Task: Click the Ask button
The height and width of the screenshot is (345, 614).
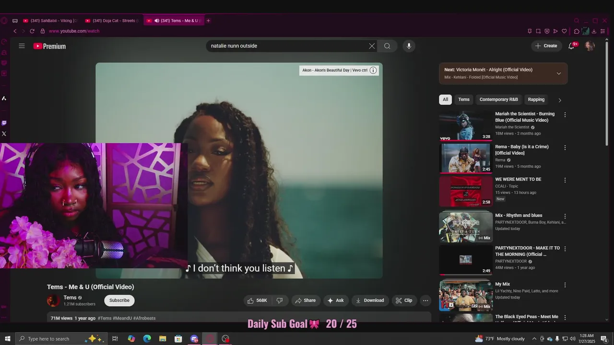Action: pyautogui.click(x=336, y=300)
